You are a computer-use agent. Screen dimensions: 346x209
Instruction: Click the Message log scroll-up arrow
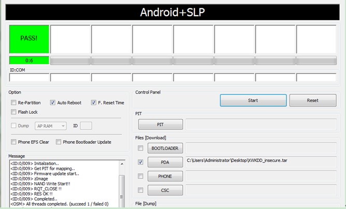click(122, 164)
